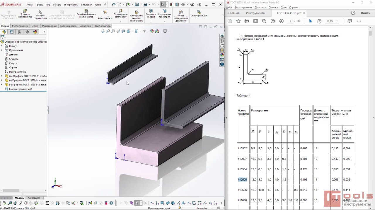Click bookmark star icon in Acrobat Reader

(x=238, y=21)
